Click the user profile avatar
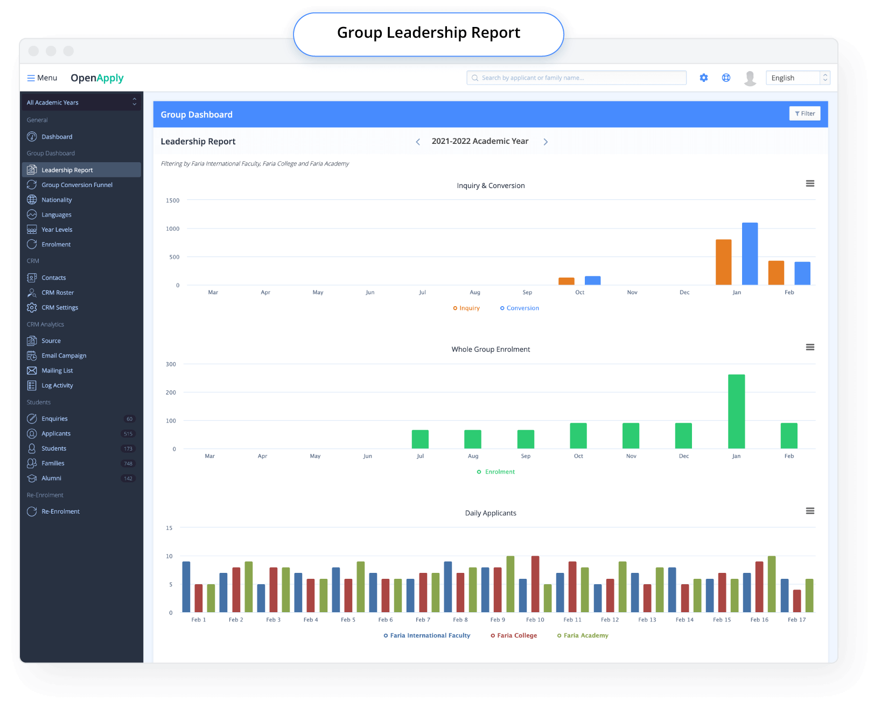This screenshot has height=713, width=888. pos(750,78)
